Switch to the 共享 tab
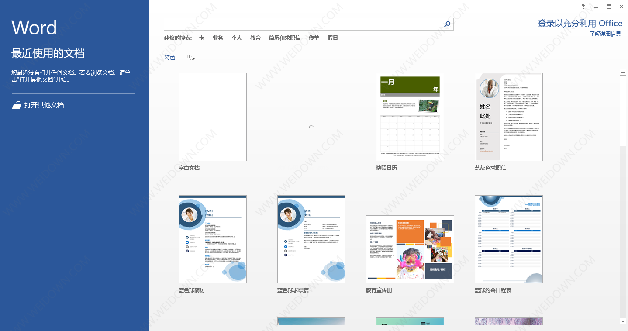 pyautogui.click(x=191, y=57)
